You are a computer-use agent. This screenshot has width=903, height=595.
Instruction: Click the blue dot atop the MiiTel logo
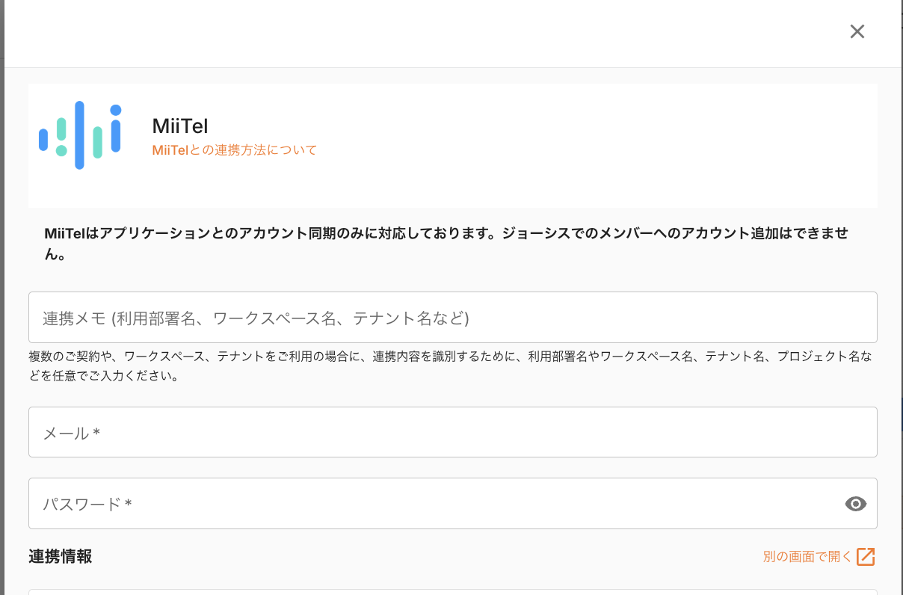116,110
